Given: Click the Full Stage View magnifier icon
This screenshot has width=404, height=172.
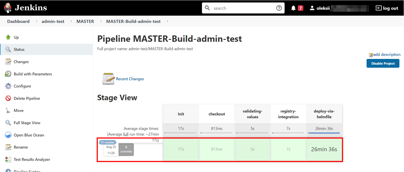Looking at the screenshot, I should point(8,123).
